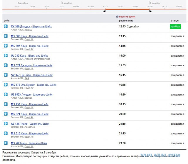Open Almasria universal airlines link

click(x=37, y=59)
